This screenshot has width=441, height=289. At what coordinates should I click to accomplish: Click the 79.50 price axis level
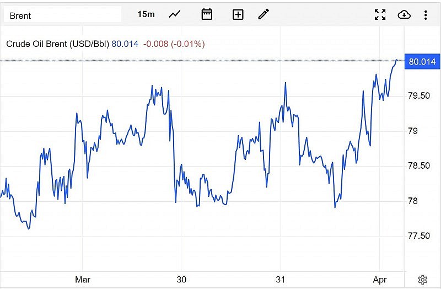[x=419, y=96]
